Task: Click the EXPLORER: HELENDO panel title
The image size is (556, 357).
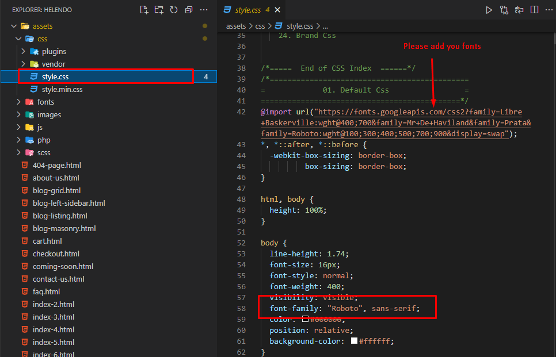Action: [42, 10]
